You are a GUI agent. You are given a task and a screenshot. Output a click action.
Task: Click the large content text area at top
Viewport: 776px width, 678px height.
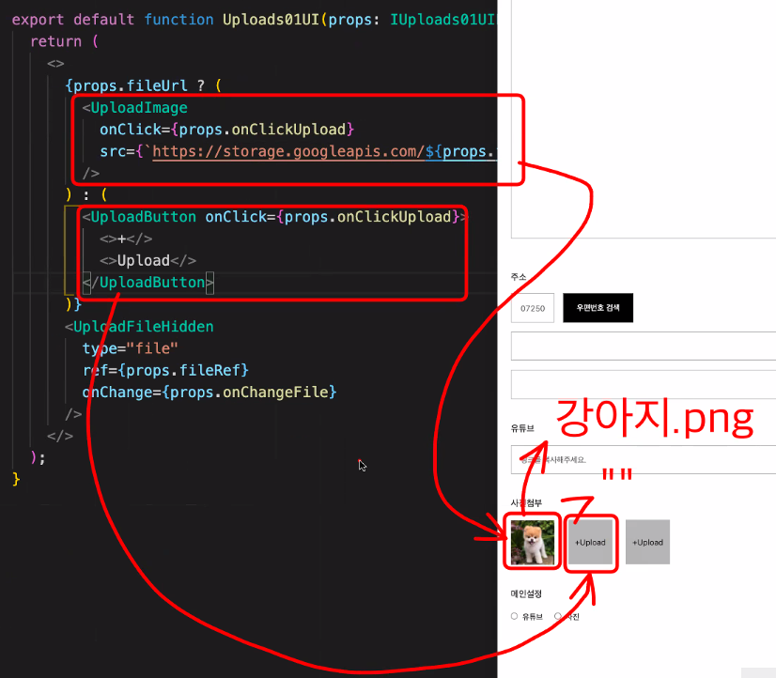click(644, 118)
